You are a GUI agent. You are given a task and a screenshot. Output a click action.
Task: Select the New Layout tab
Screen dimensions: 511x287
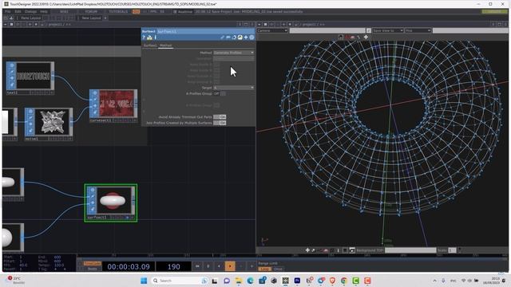[91, 18]
